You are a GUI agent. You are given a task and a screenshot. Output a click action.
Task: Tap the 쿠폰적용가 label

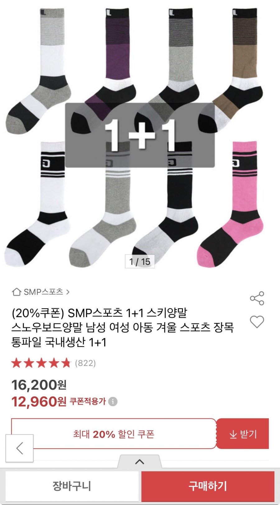(87, 401)
